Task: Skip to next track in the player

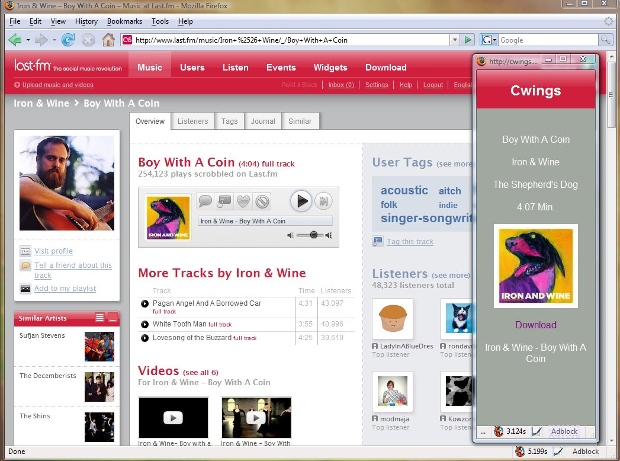Action: tap(323, 201)
